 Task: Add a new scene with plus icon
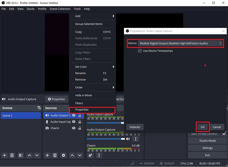[x=4, y=155]
